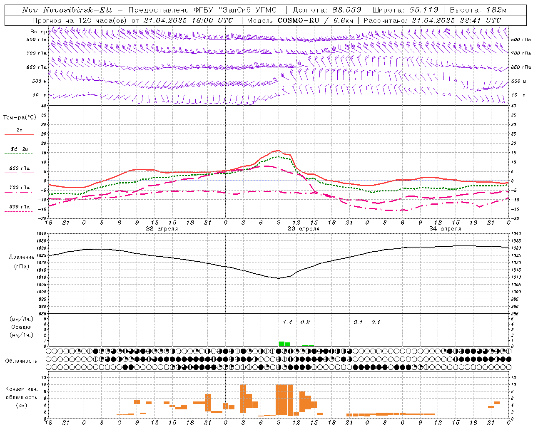This screenshot has width=533, height=426.
Task: Click the 23 апреля date label
Action: [304, 229]
